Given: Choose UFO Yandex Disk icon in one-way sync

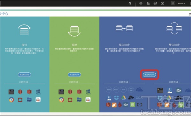Looking at the screenshot, I should pos(131,98).
